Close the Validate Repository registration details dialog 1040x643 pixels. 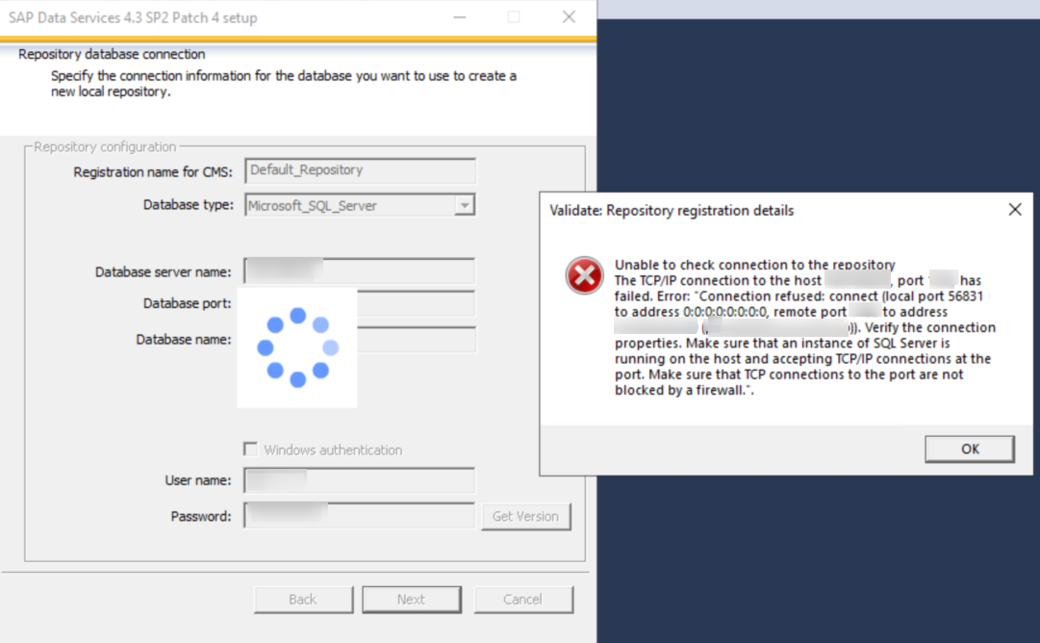pyautogui.click(x=1015, y=210)
